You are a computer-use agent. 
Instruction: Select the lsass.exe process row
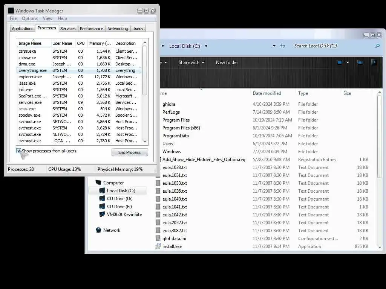[79, 83]
